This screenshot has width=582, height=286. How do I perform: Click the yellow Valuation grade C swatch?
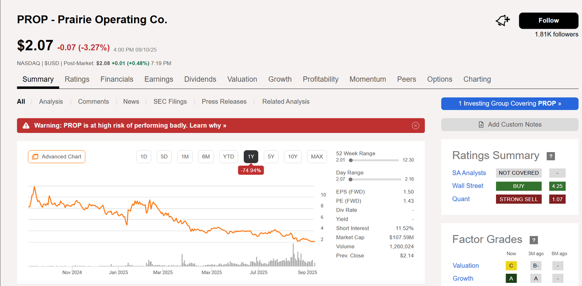511,265
